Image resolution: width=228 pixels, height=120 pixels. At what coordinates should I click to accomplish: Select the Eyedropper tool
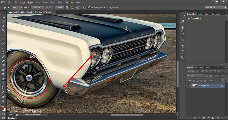(3, 39)
